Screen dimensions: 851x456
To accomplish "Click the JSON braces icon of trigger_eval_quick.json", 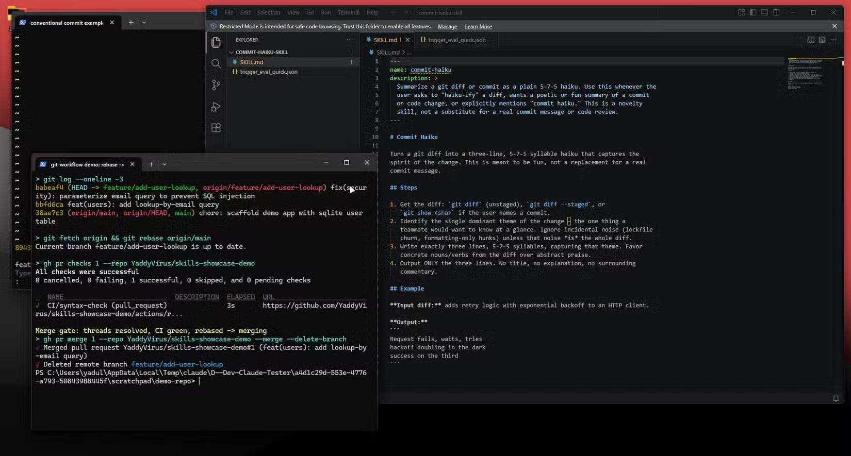I will coord(235,72).
